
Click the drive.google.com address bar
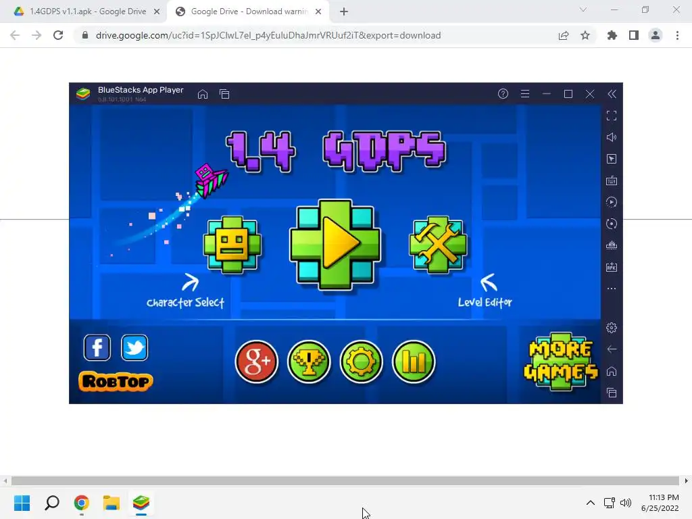tap(268, 35)
